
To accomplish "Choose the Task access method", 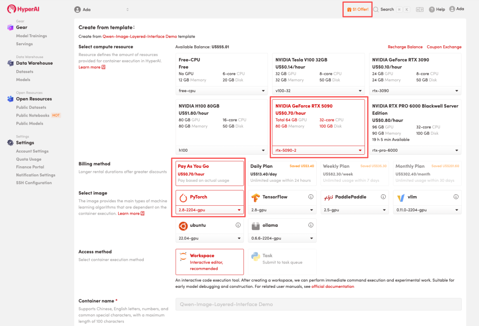I will 282,262.
